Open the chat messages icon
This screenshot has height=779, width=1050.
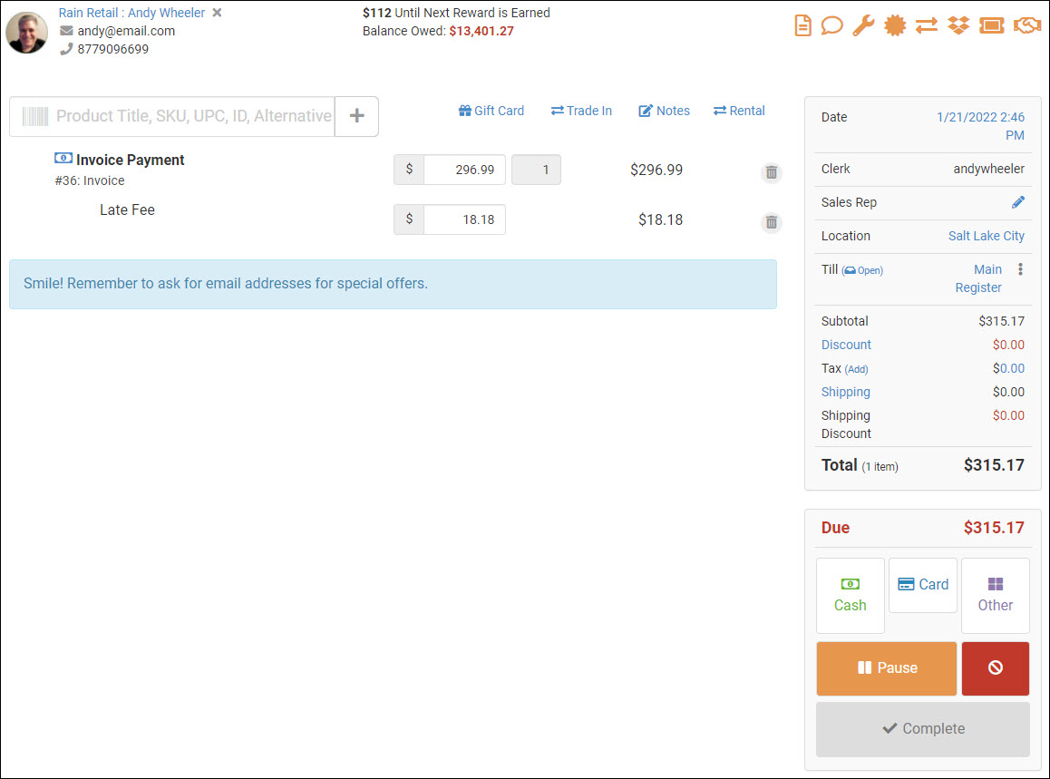[832, 25]
